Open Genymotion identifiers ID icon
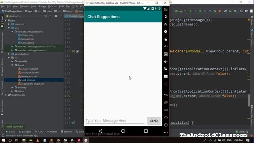 pyautogui.click(x=165, y=54)
